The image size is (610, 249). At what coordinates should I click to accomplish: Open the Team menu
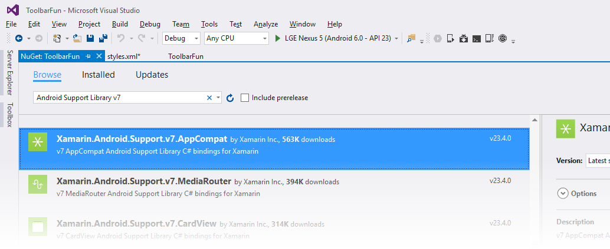(181, 24)
